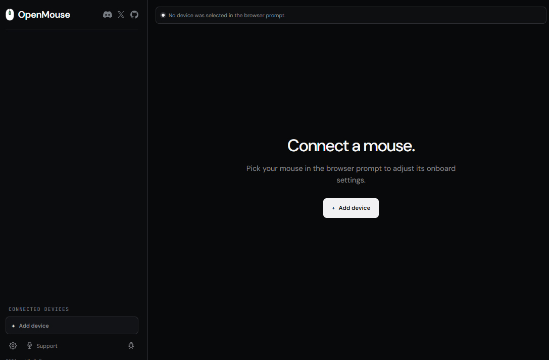Viewport: 549px width, 360px height.
Task: Click the OpenMouse brand name text
Action: pyautogui.click(x=44, y=15)
